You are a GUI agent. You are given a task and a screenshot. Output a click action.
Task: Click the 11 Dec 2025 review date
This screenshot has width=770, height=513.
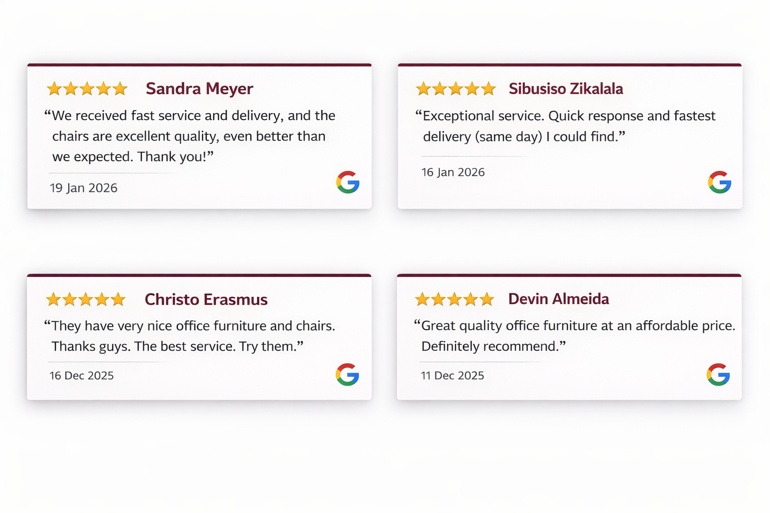[452, 376]
